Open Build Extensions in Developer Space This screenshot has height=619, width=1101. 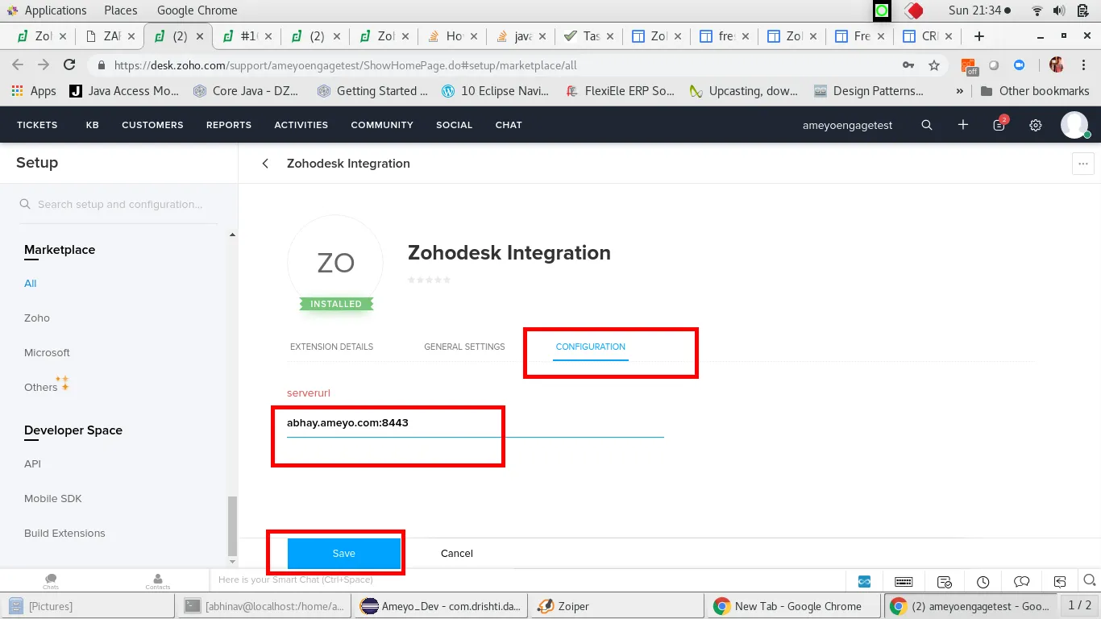pyautogui.click(x=64, y=534)
